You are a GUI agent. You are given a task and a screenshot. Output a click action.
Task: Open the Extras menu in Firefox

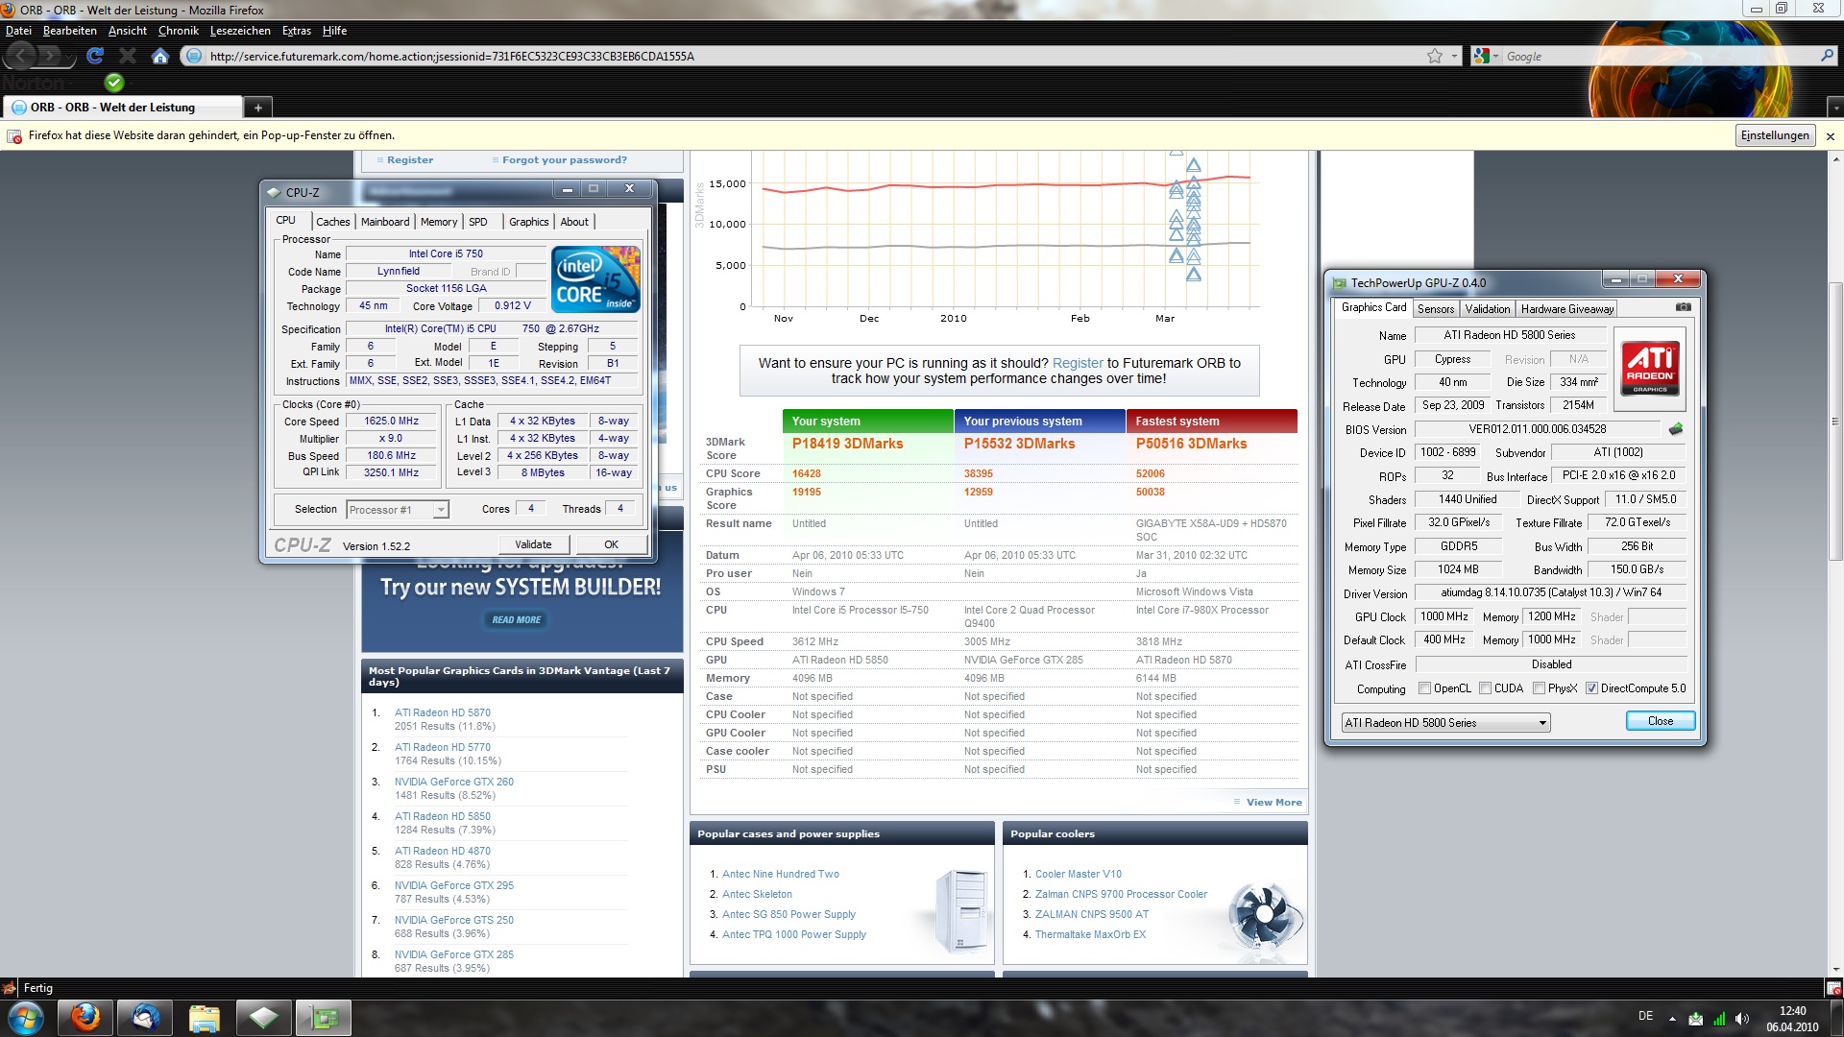(x=297, y=31)
